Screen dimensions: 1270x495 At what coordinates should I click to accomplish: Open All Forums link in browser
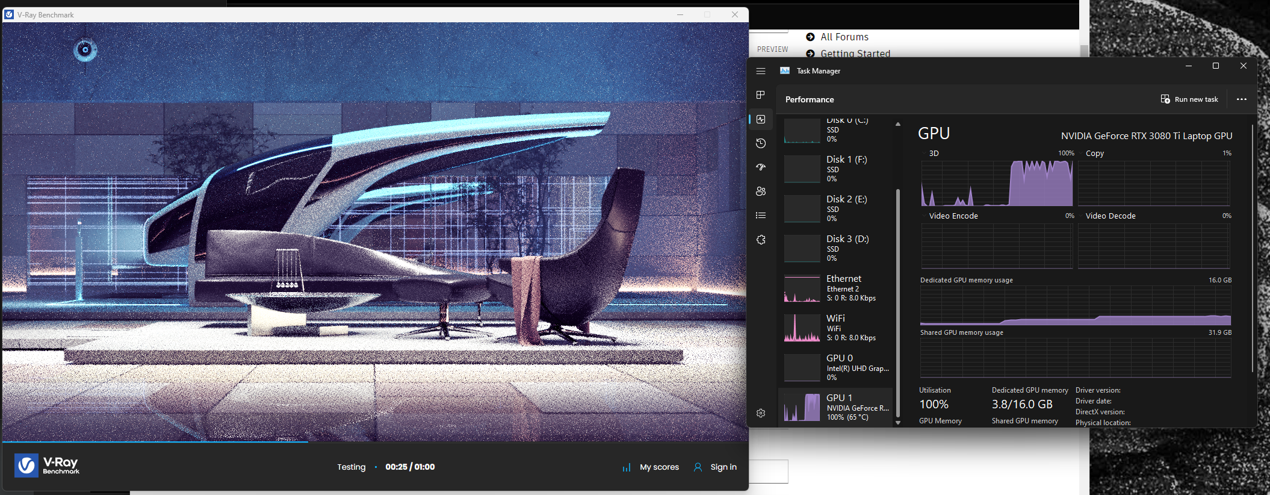(x=844, y=37)
